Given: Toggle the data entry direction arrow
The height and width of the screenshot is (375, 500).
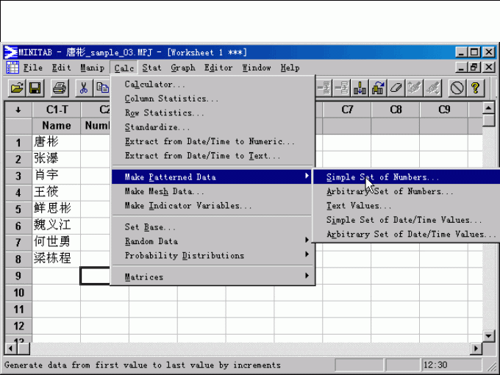Looking at the screenshot, I should pos(18,110).
